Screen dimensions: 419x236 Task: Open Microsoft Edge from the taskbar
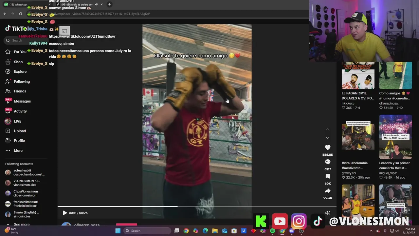coord(205,231)
